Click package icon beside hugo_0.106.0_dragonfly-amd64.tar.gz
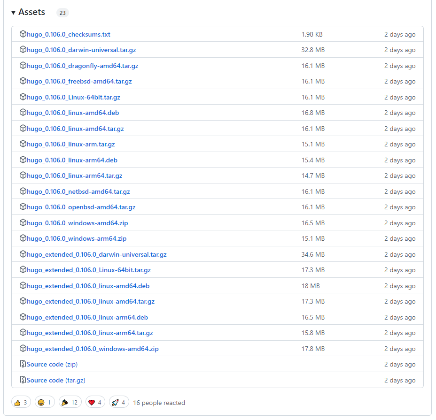The width and height of the screenshot is (436, 420). click(23, 65)
